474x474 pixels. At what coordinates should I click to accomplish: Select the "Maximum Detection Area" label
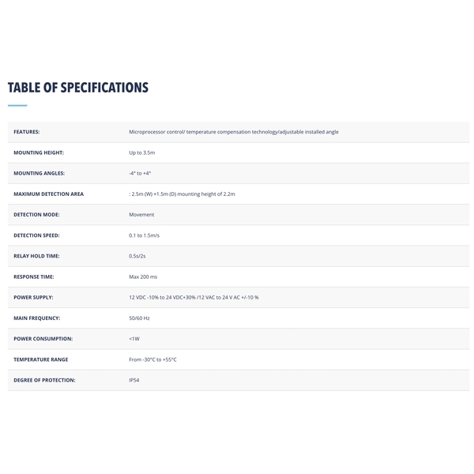pyautogui.click(x=49, y=194)
